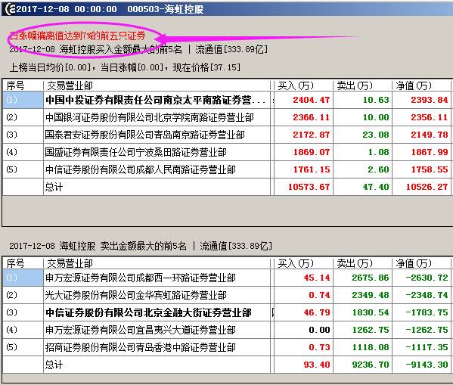The image size is (453, 385).
Task: Click net value -2630.72
Action: [427, 278]
